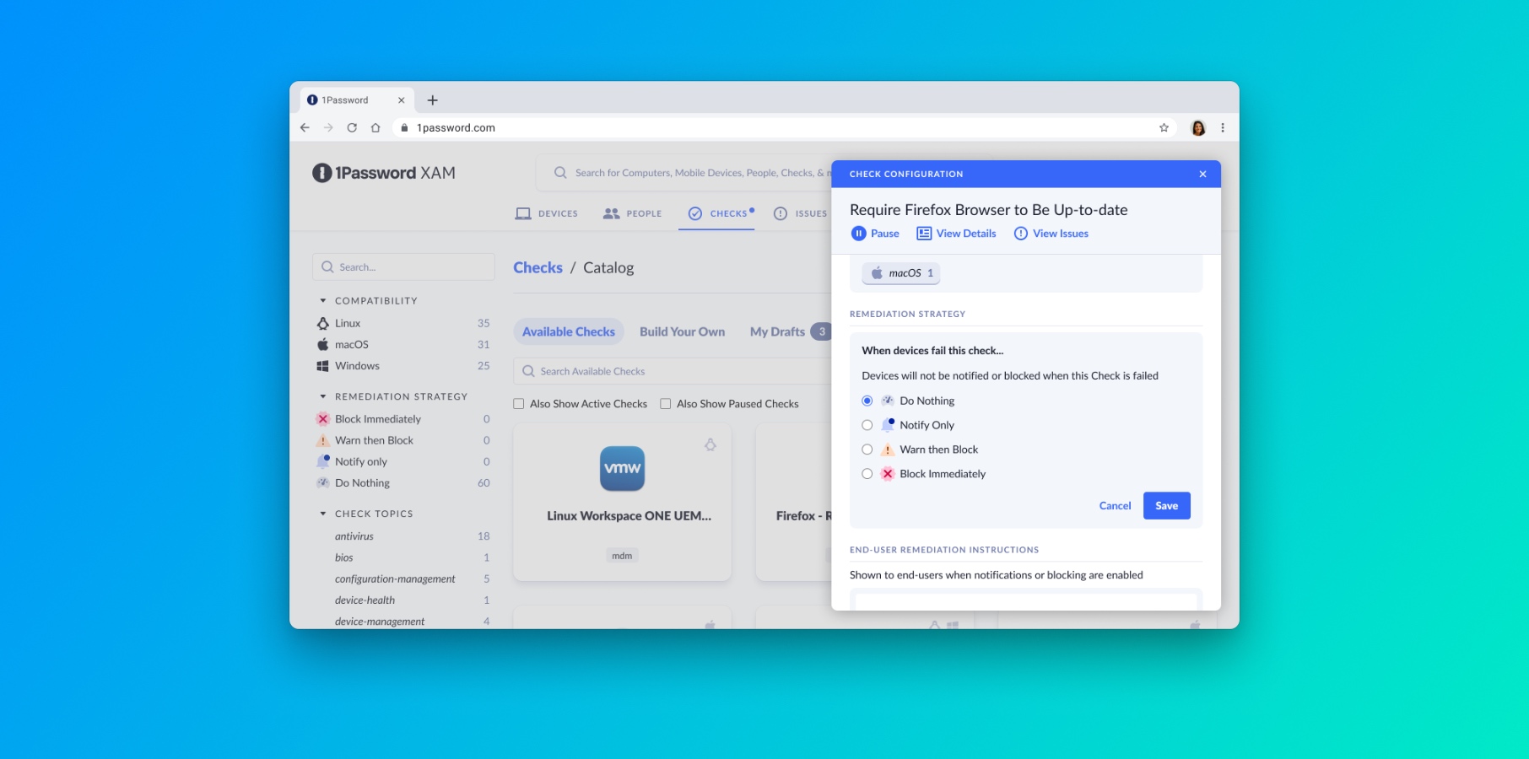Screen dimensions: 1529x759
Task: Cancel the remediation strategy changes
Action: (x=1115, y=506)
